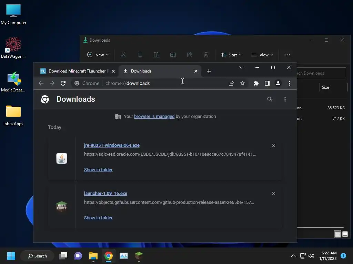Open My Computer desktop icon
Image resolution: width=353 pixels, height=264 pixels.
13,14
